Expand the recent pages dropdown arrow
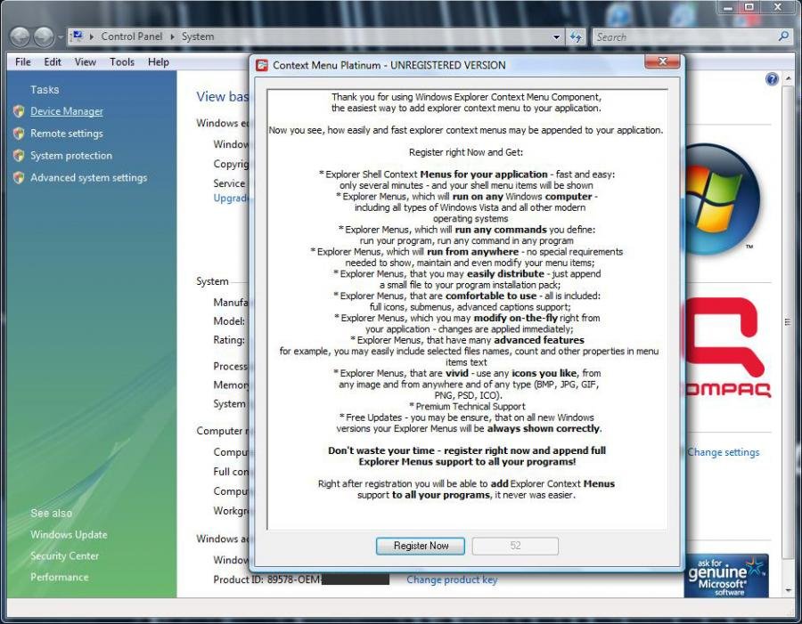The width and height of the screenshot is (802, 624). [61, 36]
